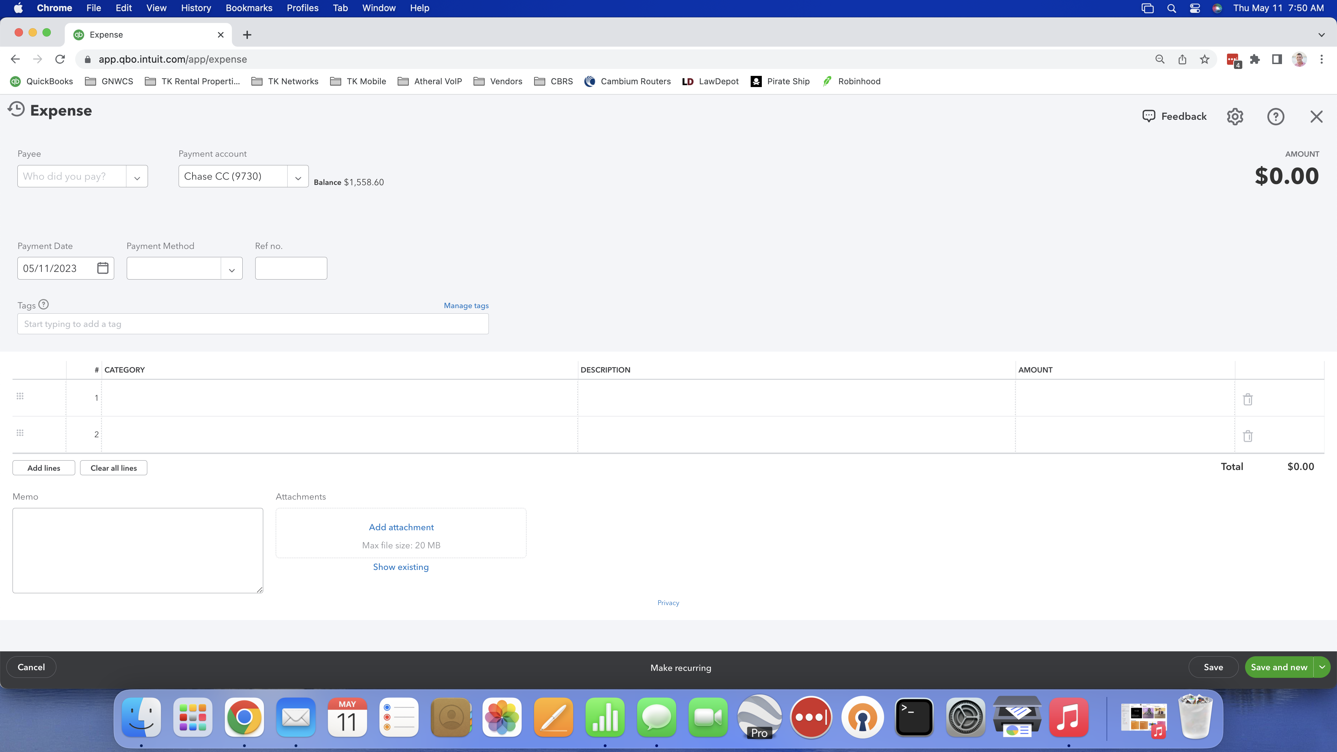Open the Payment Date calendar picker

tap(102, 268)
